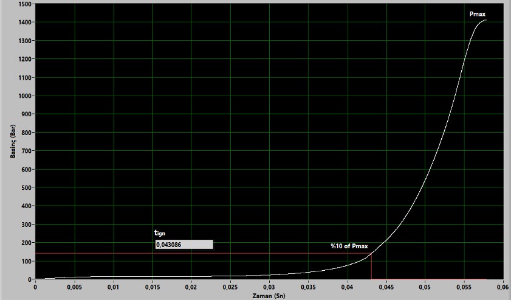Select the red horizontal threshold line
The height and width of the screenshot is (300, 511).
click(x=182, y=253)
